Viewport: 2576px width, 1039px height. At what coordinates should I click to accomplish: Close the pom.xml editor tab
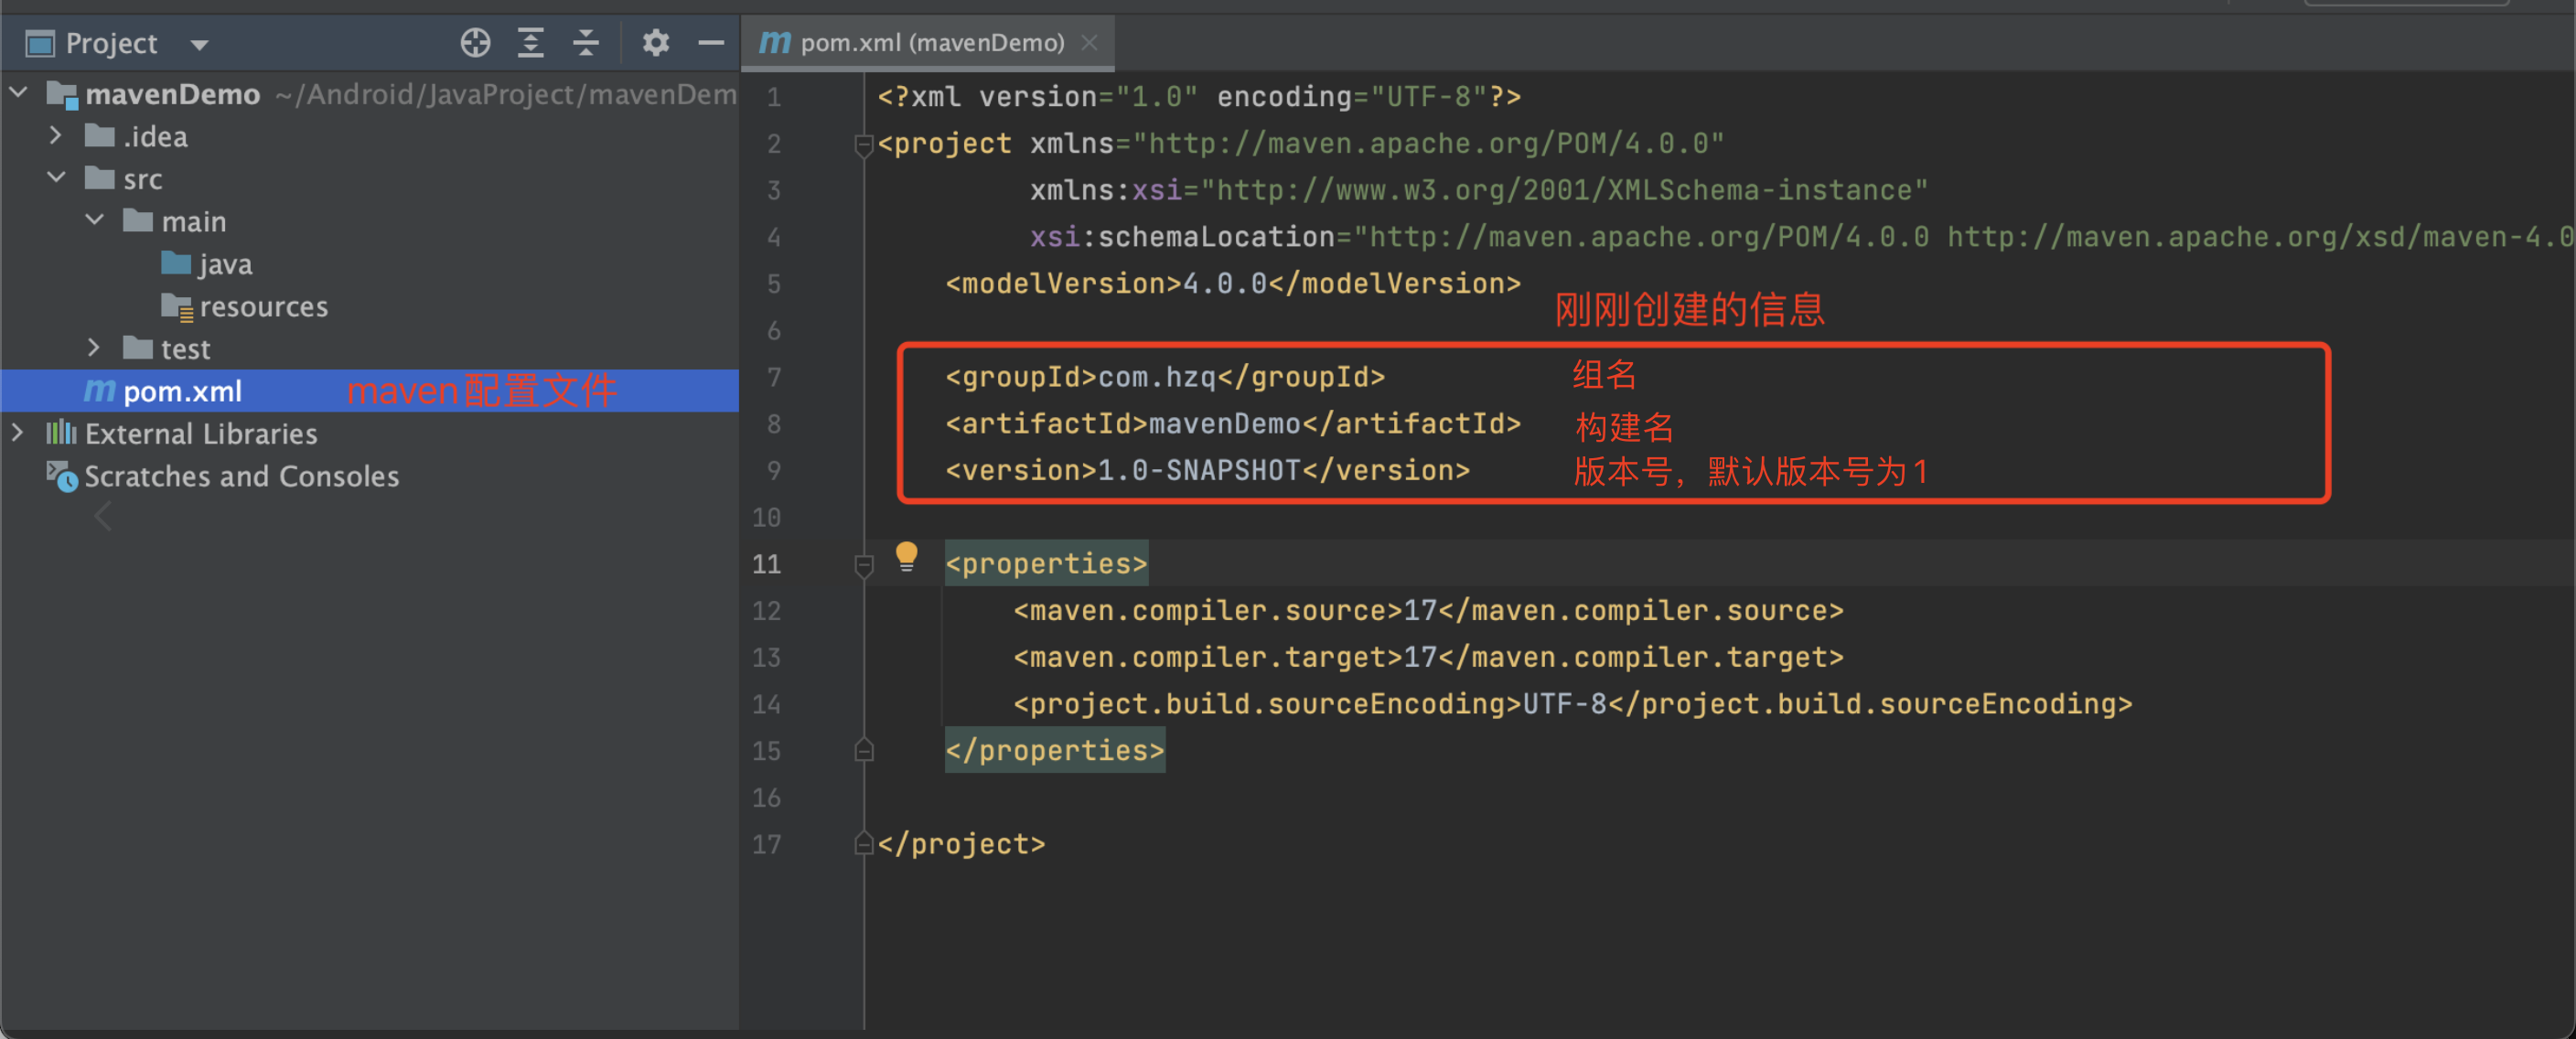click(x=1090, y=43)
